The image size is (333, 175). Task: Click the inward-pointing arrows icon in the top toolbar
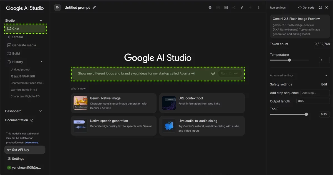242,7
